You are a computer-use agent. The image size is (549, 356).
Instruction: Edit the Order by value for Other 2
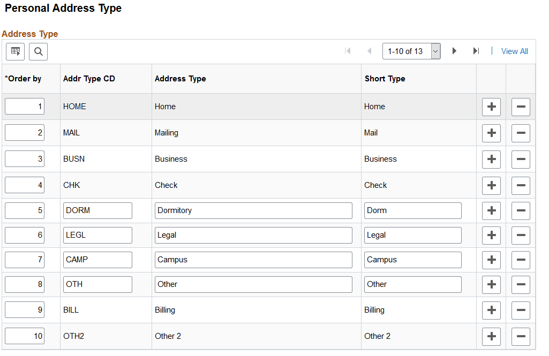(x=24, y=336)
